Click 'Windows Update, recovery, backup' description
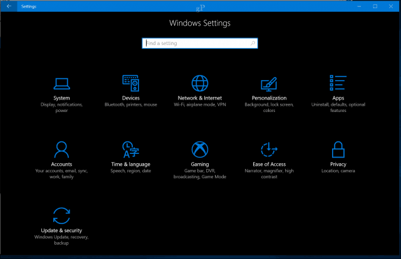The width and height of the screenshot is (401, 259). click(x=61, y=240)
